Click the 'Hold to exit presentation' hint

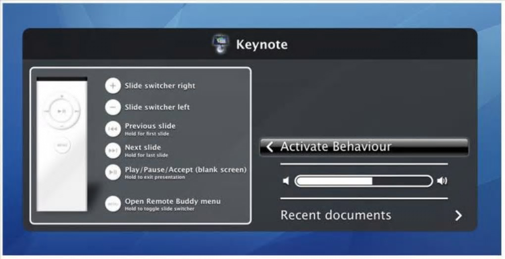pos(155,177)
